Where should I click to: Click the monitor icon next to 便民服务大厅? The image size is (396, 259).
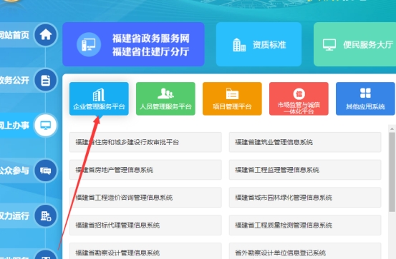[x=329, y=45]
